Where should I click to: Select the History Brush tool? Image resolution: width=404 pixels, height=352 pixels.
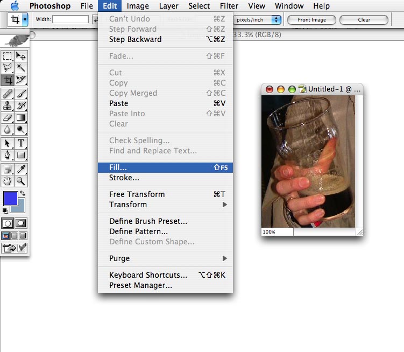click(21, 105)
